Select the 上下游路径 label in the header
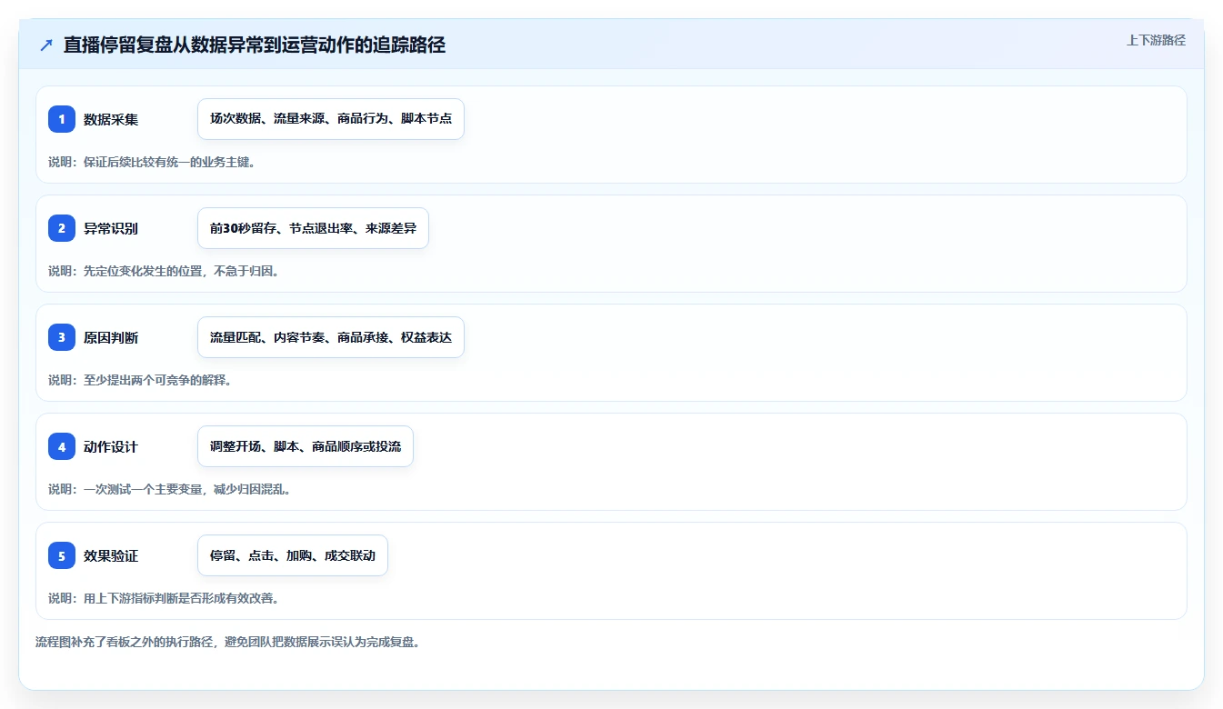This screenshot has height=709, width=1223. tap(1156, 40)
